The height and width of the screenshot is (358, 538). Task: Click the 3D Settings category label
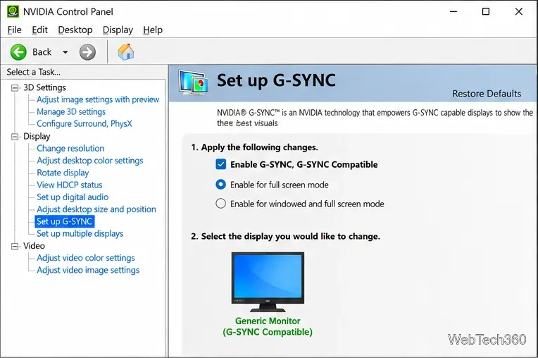pyautogui.click(x=44, y=88)
